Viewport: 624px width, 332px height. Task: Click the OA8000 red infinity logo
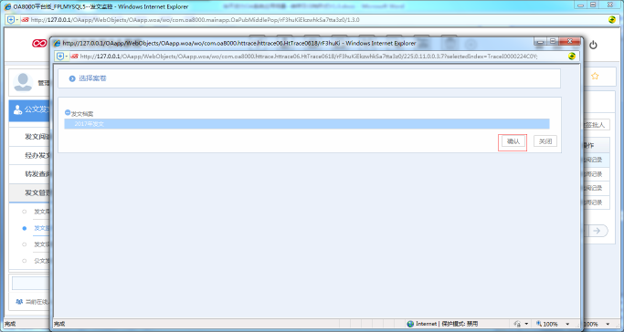click(x=39, y=43)
